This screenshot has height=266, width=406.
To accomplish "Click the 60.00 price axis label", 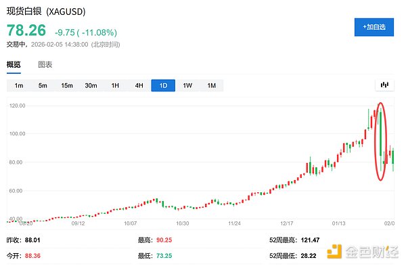I will click(16, 191).
